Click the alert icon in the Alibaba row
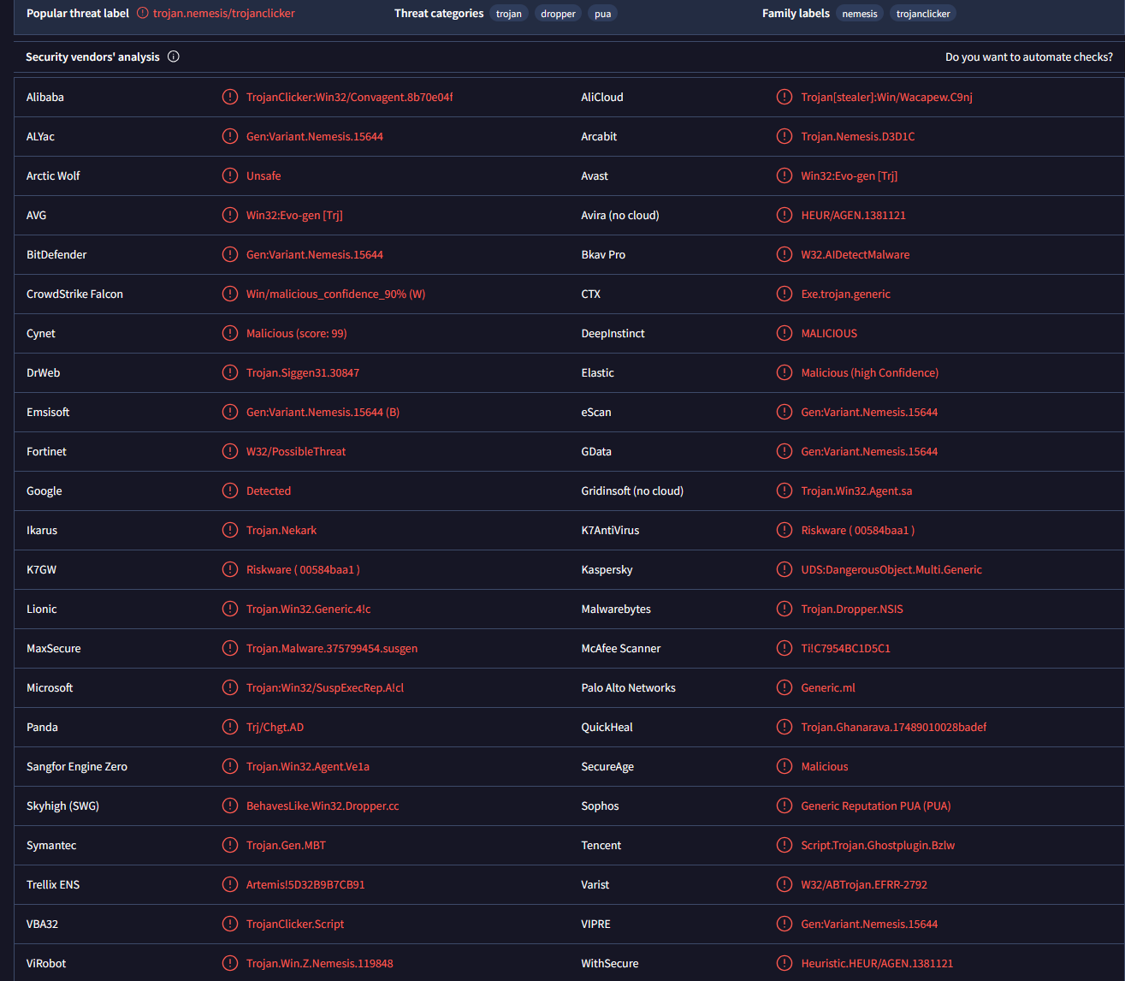The width and height of the screenshot is (1125, 981). (x=230, y=97)
